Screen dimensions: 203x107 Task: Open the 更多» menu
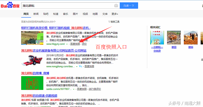point(115,14)
